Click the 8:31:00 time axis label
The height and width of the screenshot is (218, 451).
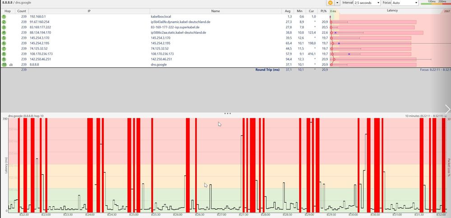tap(397, 214)
